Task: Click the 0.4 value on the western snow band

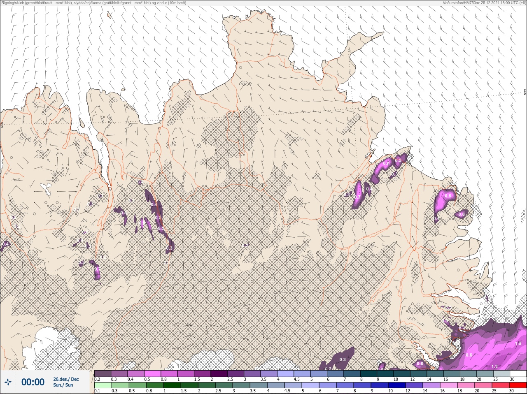Action: 154,204
